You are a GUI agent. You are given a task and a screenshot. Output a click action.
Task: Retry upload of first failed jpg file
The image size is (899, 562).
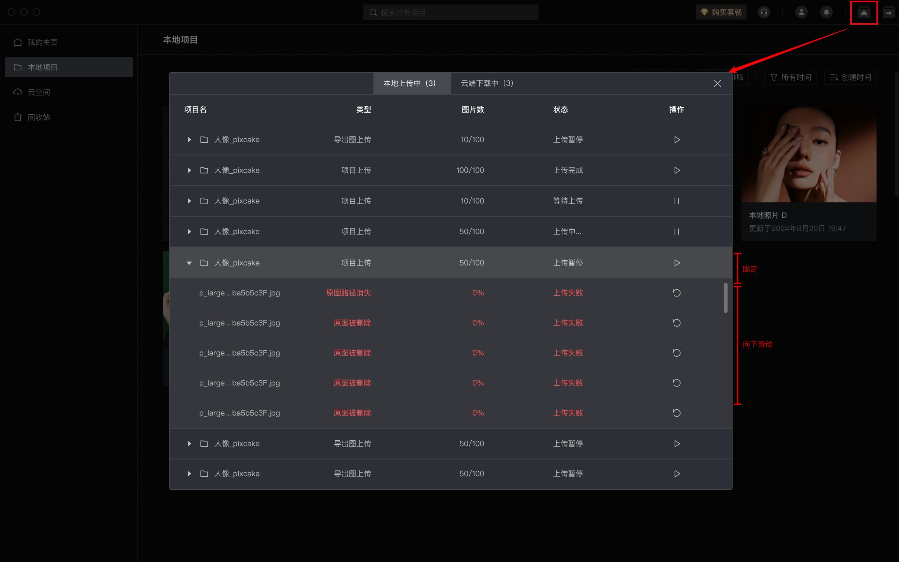click(676, 293)
